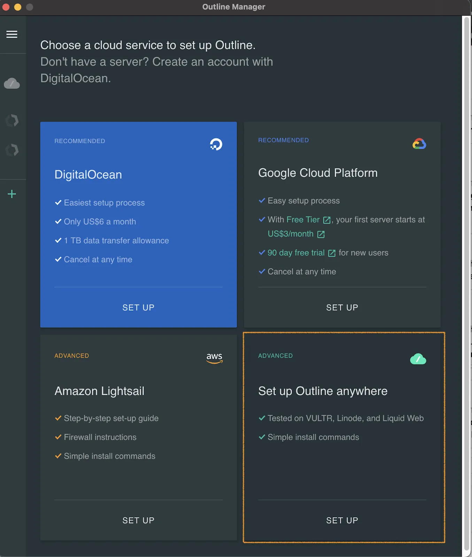Click the external link icon beside Free Tier
Screen dimensions: 472x557
point(327,220)
